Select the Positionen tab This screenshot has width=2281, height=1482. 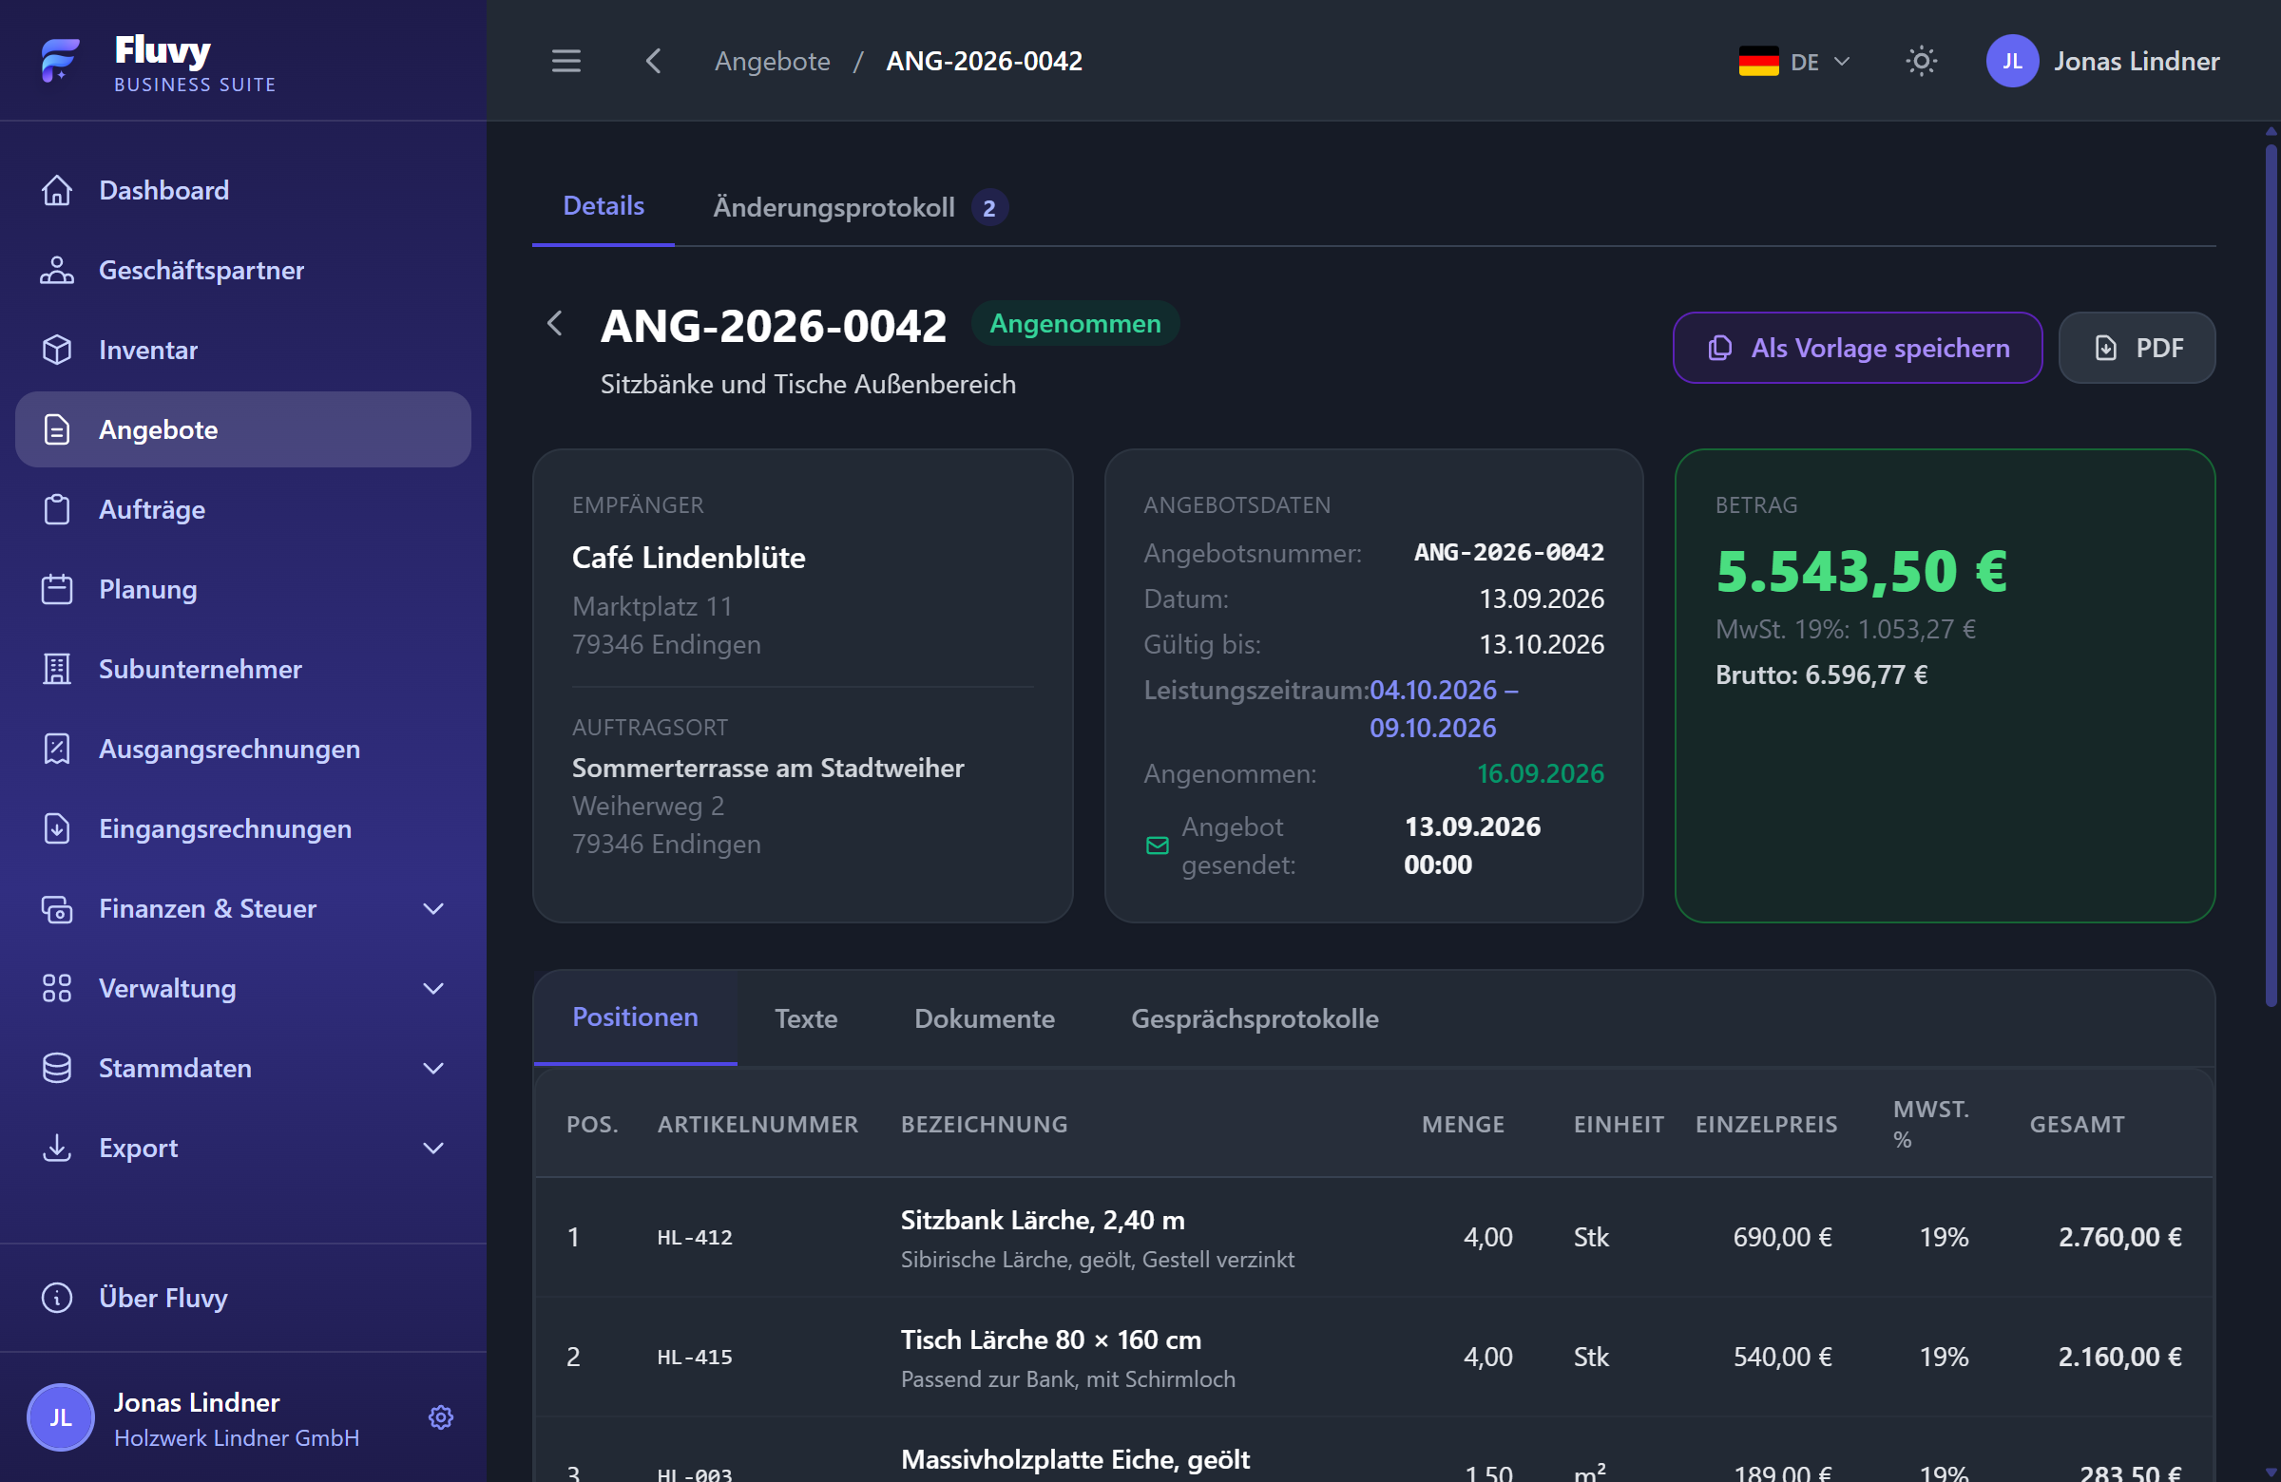(636, 1018)
